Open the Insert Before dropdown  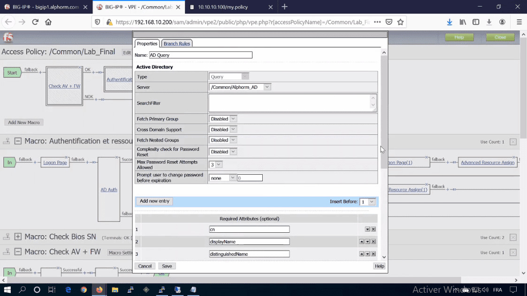368,201
